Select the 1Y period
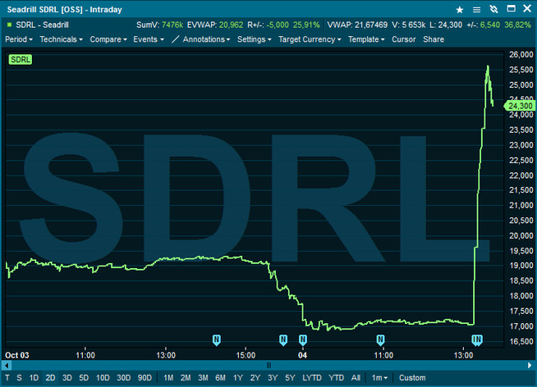Viewport: 537px width, 387px height. click(238, 378)
